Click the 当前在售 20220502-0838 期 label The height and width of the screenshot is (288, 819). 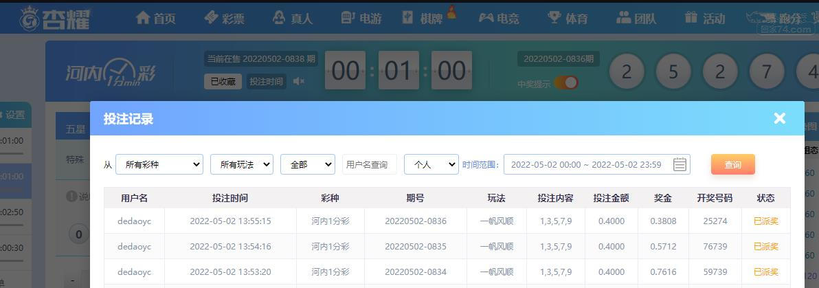[261, 58]
